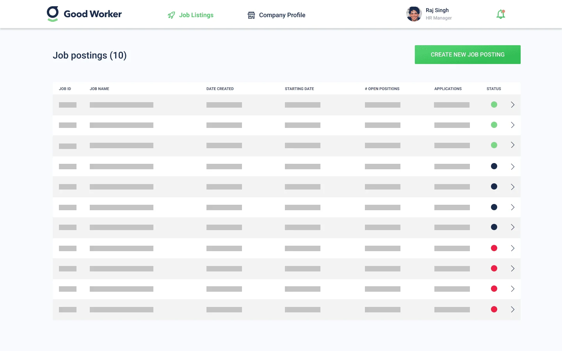Open chevron of first red-status row
This screenshot has height=351, width=562.
coord(512,248)
